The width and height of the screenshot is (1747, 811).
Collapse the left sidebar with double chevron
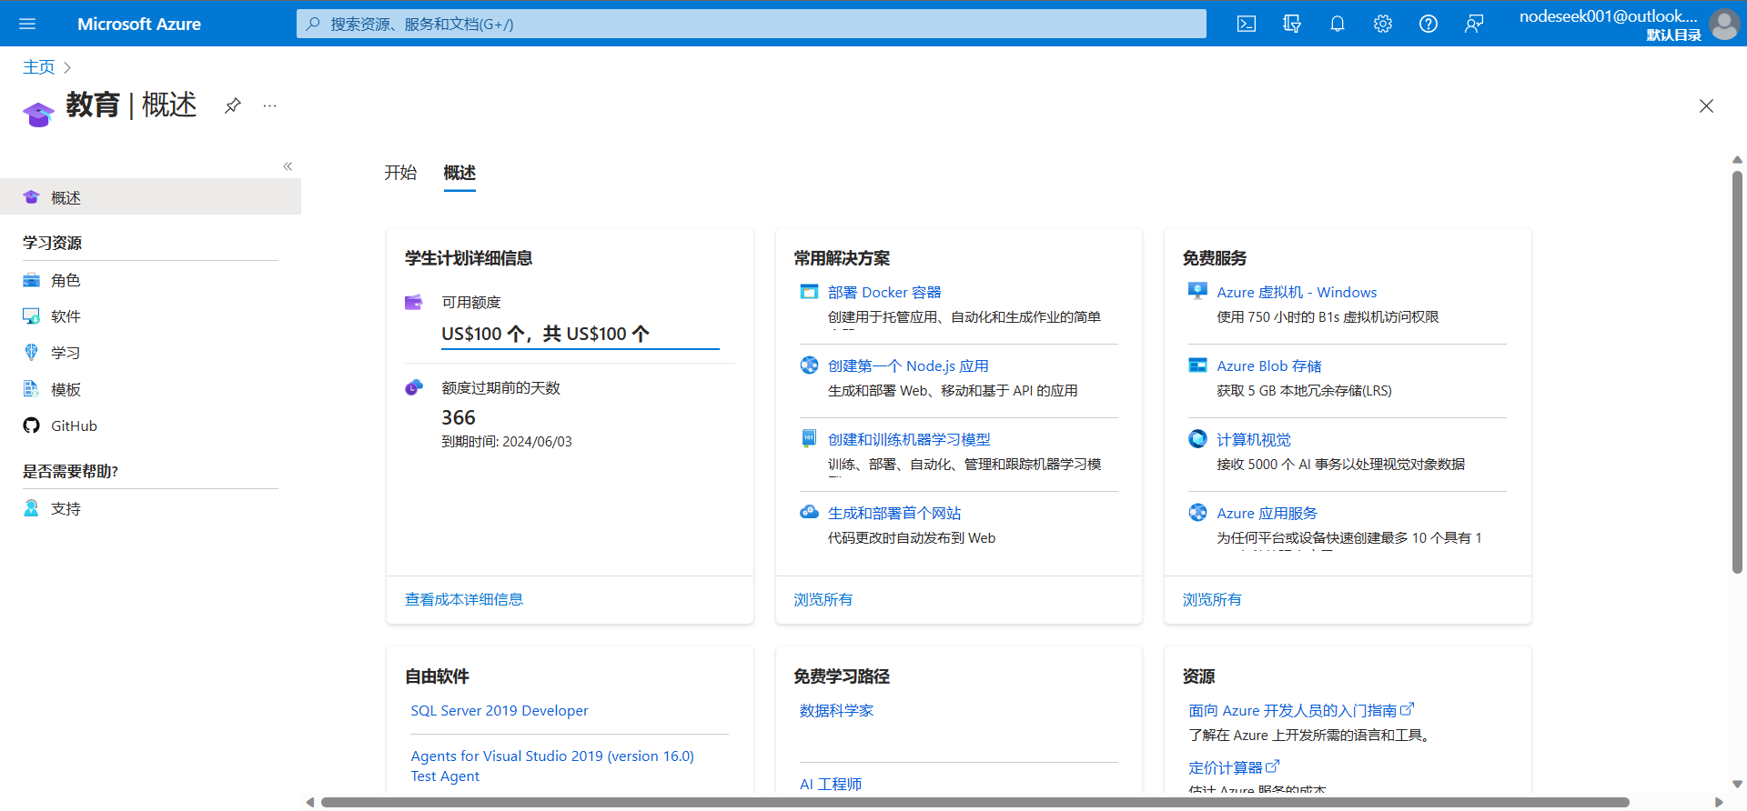[288, 166]
